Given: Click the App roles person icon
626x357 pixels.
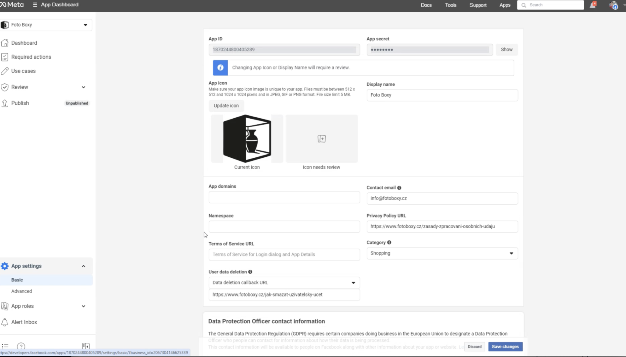Looking at the screenshot, I should pos(5,306).
